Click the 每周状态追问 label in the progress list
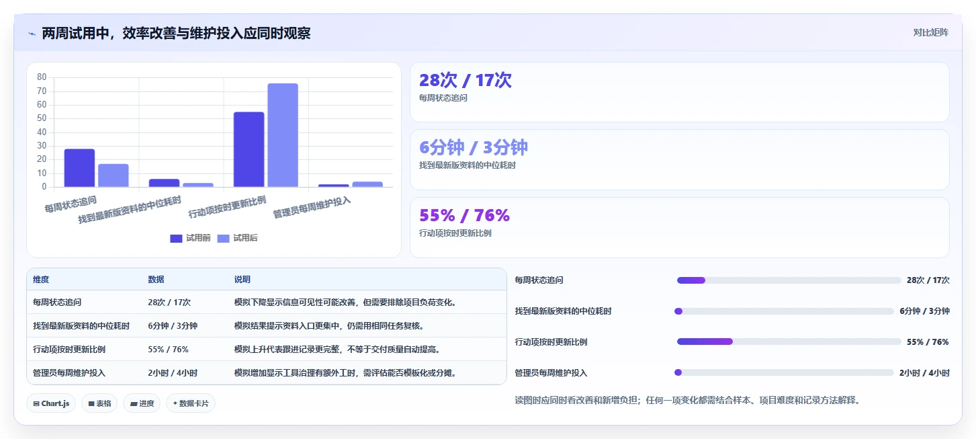 (539, 280)
